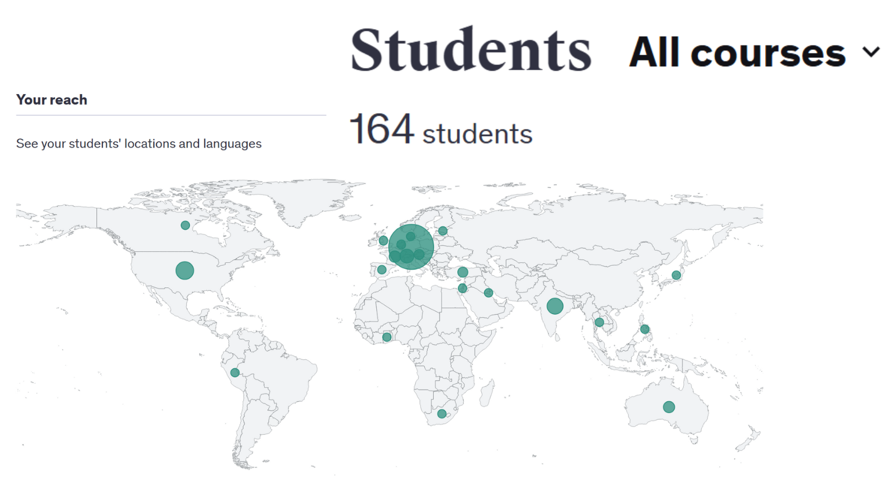Open the All courses dropdown
This screenshot has height=483, width=887.
(754, 53)
